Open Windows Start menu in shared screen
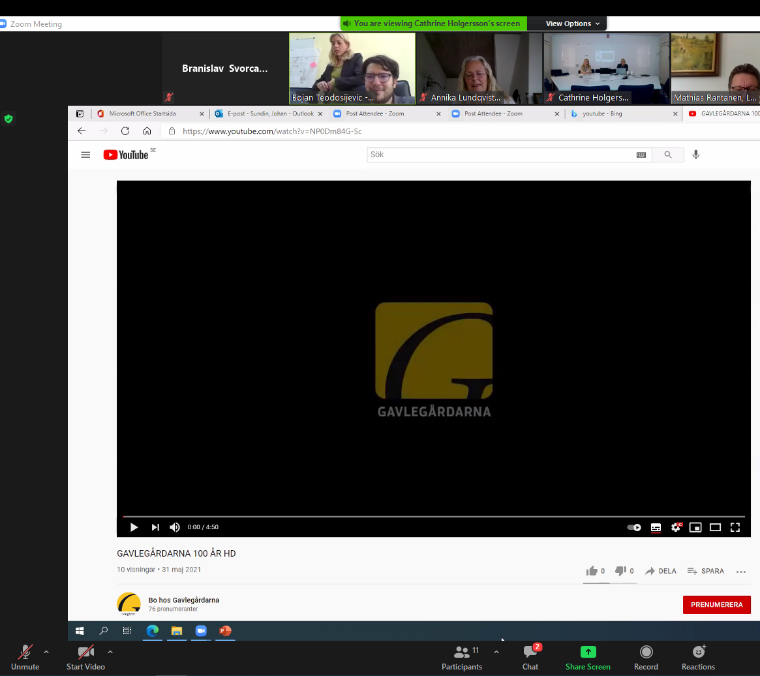The width and height of the screenshot is (760, 676). pos(80,631)
